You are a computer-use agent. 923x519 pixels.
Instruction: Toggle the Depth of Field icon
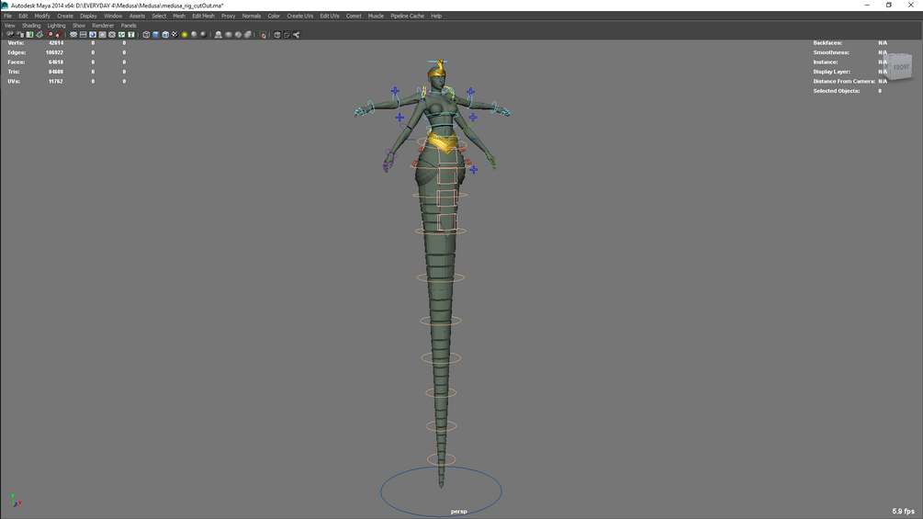pyautogui.click(x=248, y=35)
